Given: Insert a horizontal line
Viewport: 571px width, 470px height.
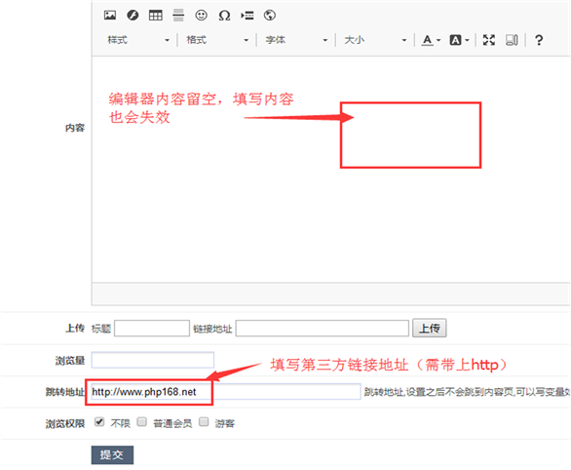Looking at the screenshot, I should [x=178, y=16].
